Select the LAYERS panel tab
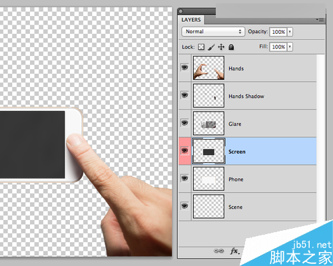Image resolution: width=333 pixels, height=266 pixels. 191,20
